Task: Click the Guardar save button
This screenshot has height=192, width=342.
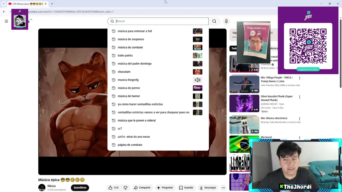Action: click(x=186, y=188)
